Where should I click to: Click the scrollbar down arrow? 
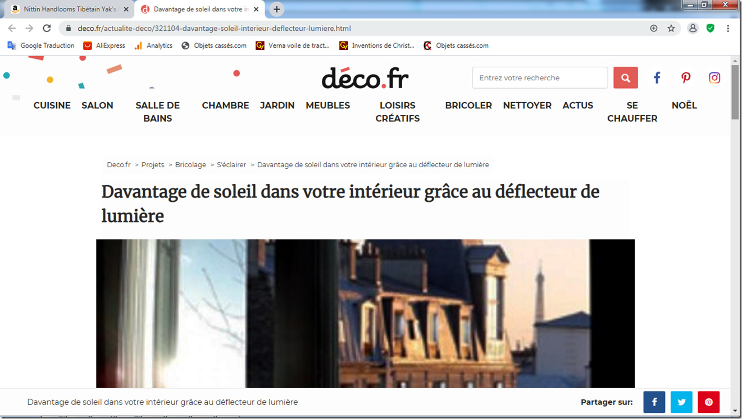pyautogui.click(x=735, y=412)
